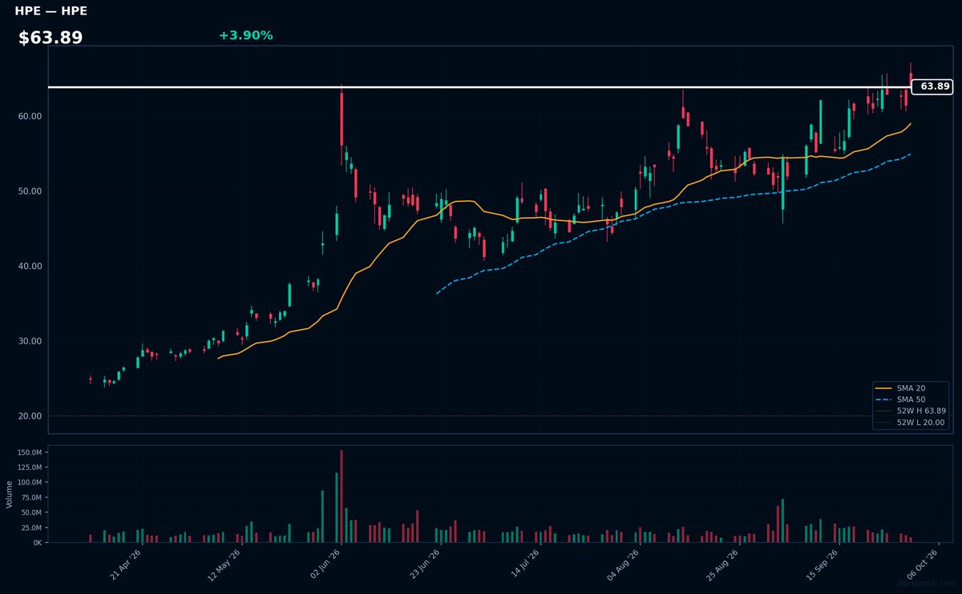Click the 50.00 price axis label
The image size is (962, 594).
(x=30, y=191)
